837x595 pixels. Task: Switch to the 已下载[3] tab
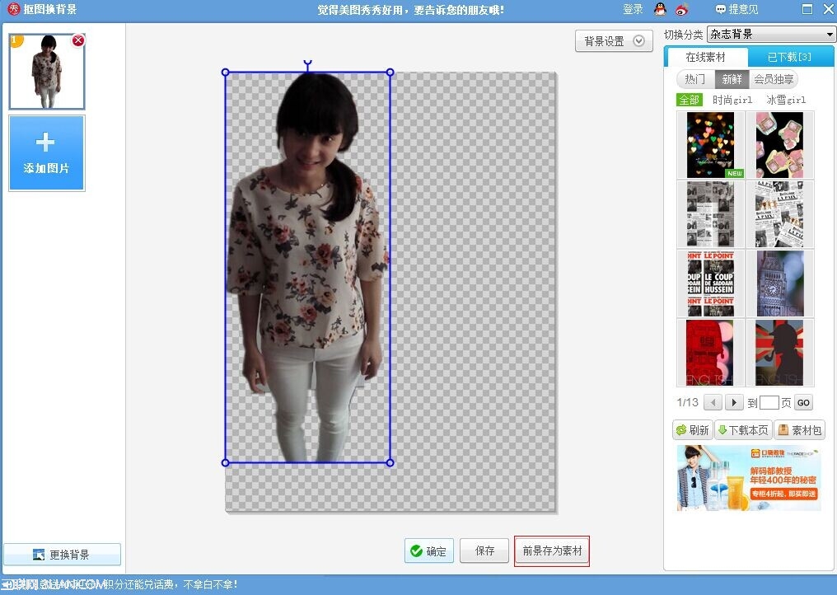point(789,57)
